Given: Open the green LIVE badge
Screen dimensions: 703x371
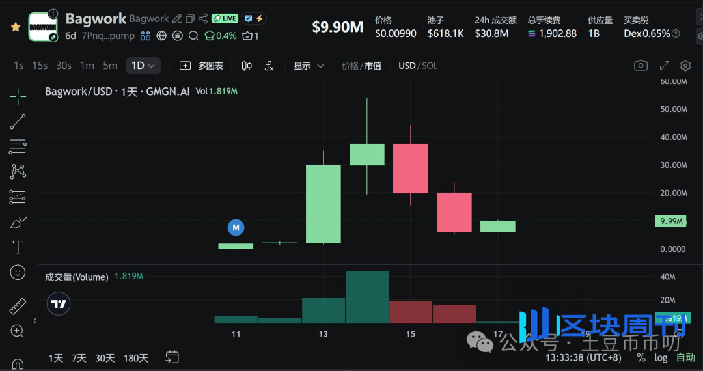Looking at the screenshot, I should [225, 19].
